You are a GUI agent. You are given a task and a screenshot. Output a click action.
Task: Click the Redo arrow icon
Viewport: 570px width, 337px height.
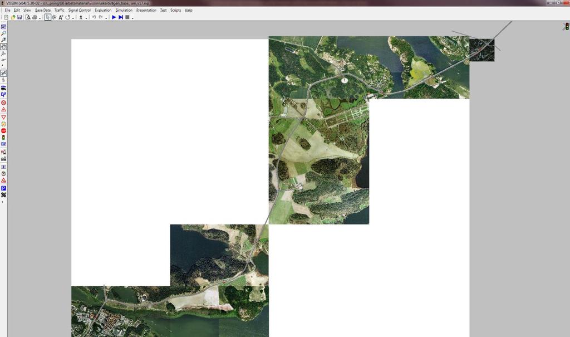(x=101, y=17)
